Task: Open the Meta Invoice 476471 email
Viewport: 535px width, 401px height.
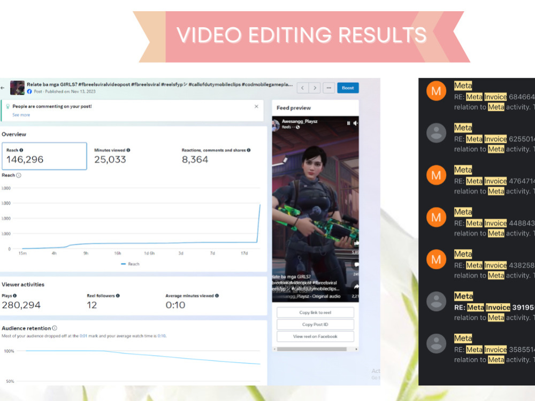Action: tap(477, 180)
